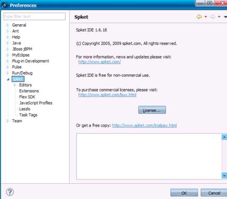Expand the Ant tree node
Image resolution: width=227 pixels, height=199 pixels.
point(8,31)
